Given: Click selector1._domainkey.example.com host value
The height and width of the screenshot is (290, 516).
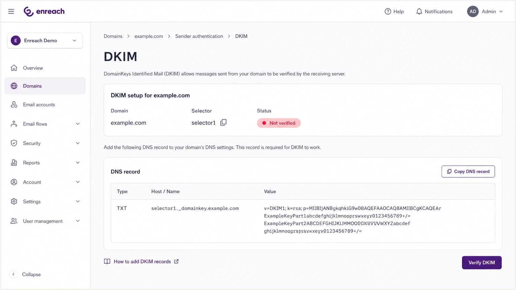Looking at the screenshot, I should point(195,208).
